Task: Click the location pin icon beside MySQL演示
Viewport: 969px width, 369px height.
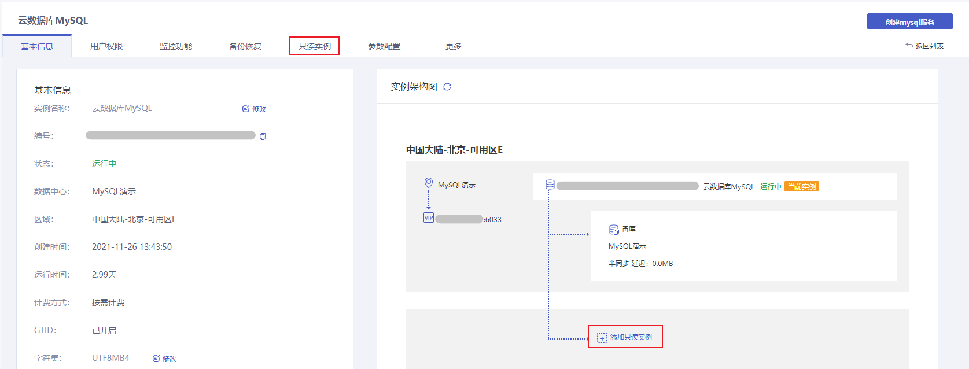Action: [429, 183]
